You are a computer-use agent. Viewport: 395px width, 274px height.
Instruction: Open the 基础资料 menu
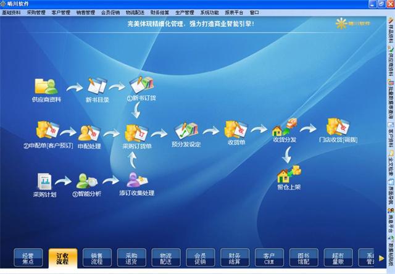click(x=11, y=12)
